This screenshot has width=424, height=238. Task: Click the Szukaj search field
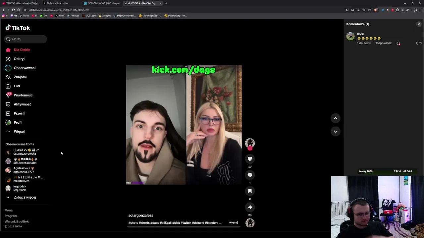click(x=26, y=39)
